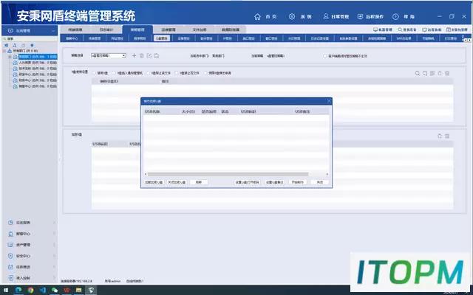Switch to the 日志审计 tab
473x295 pixels.
(106, 29)
